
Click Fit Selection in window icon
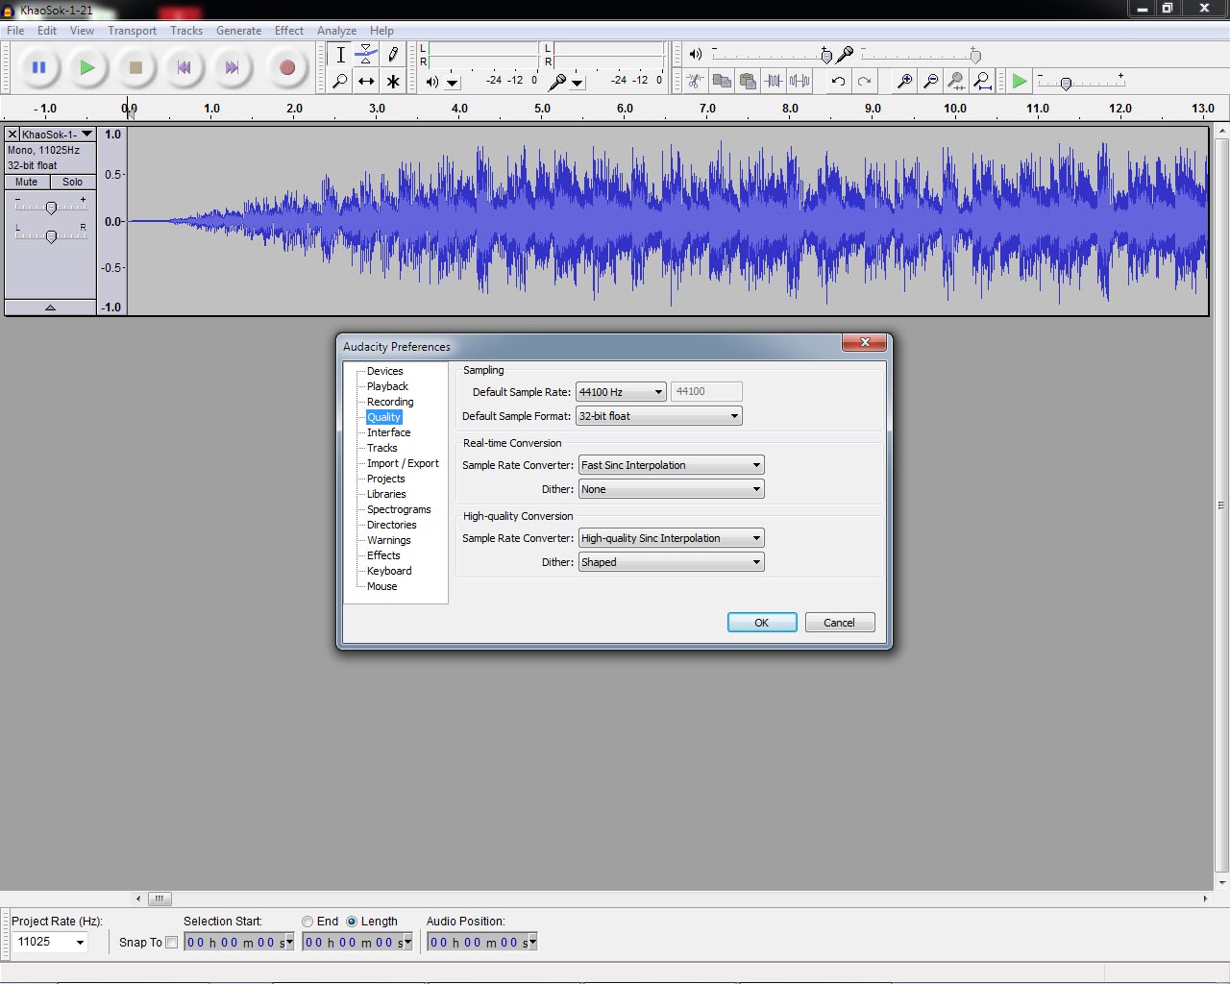click(x=956, y=82)
